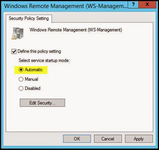
Task: Click the highlighted Automatic label text
Action: (x=34, y=70)
